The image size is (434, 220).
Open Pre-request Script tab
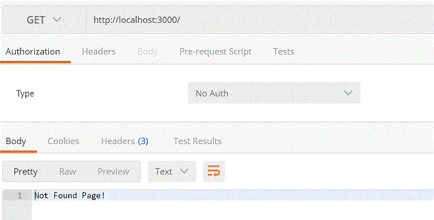point(215,52)
